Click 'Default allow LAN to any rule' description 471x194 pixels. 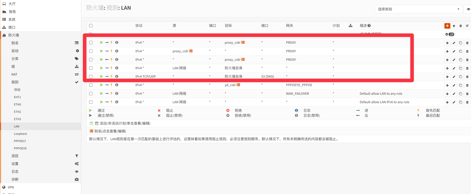coord(381,93)
